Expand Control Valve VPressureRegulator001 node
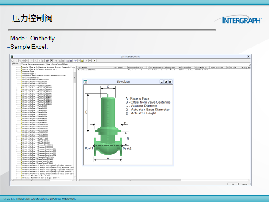Image resolution: width=269 pixels, height=202 pixels. tap(17, 149)
